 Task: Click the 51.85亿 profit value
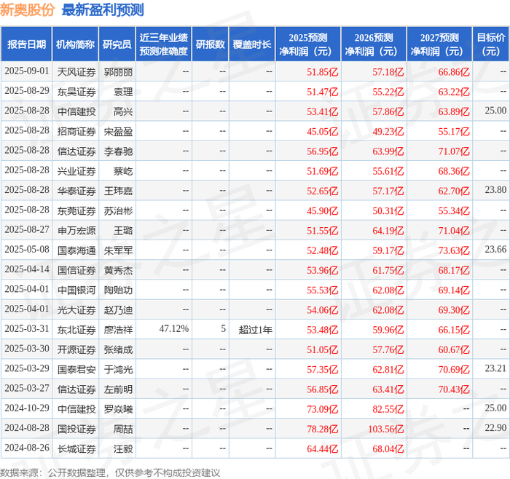tap(322, 72)
